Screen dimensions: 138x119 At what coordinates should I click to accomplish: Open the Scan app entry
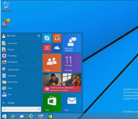tap(21, 95)
